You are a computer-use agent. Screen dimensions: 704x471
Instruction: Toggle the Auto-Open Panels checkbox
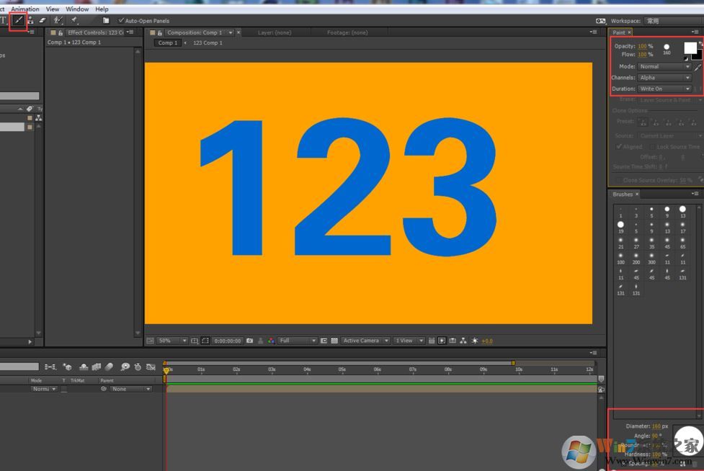click(x=121, y=21)
